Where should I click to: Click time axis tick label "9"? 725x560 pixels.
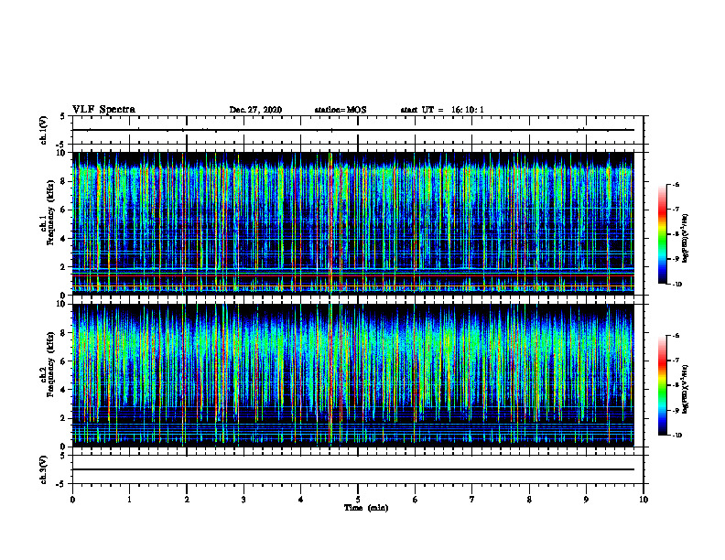(586, 500)
